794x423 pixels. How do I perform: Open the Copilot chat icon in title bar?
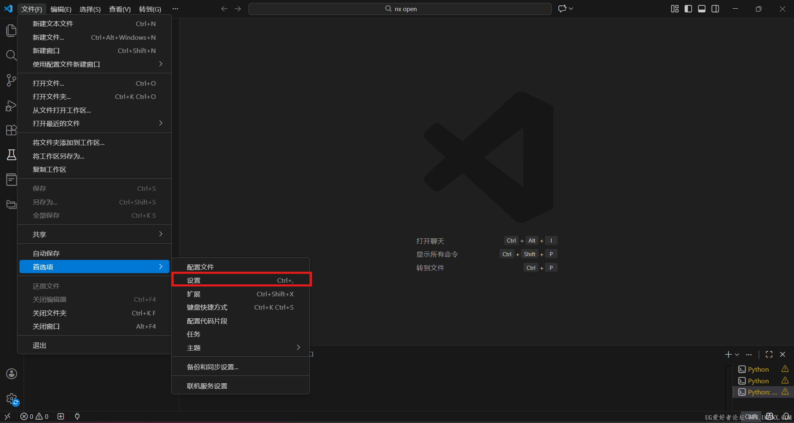[x=562, y=9]
